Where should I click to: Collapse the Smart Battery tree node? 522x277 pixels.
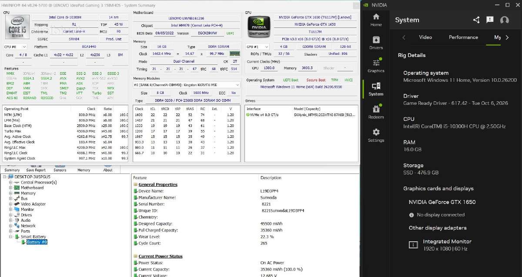point(10,237)
